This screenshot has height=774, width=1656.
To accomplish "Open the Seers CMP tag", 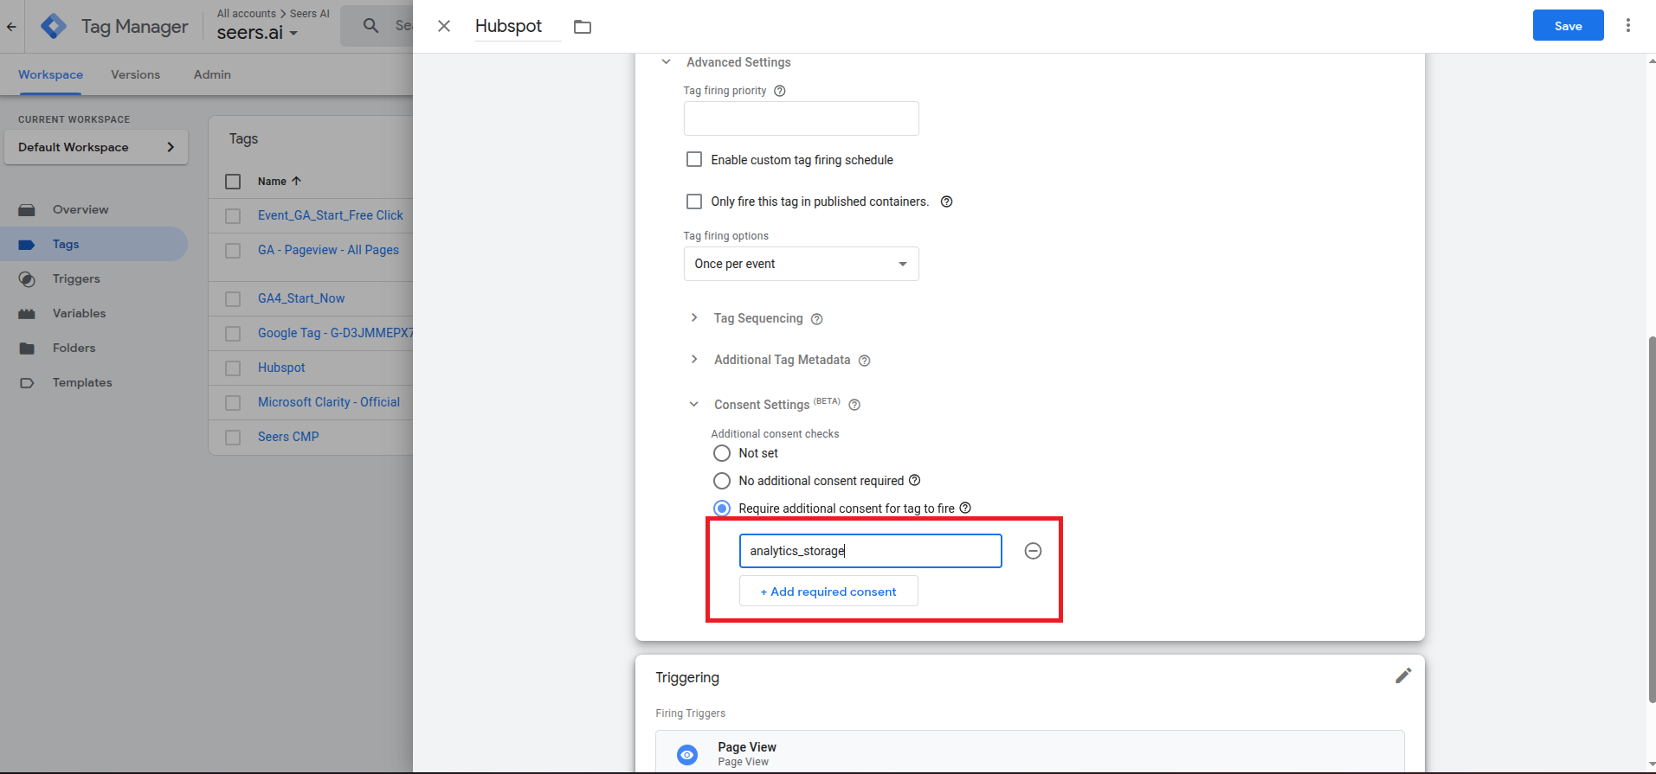I will 288,437.
